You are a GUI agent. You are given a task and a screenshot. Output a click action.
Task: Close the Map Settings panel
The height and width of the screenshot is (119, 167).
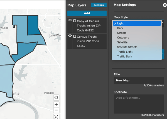click(165, 5)
